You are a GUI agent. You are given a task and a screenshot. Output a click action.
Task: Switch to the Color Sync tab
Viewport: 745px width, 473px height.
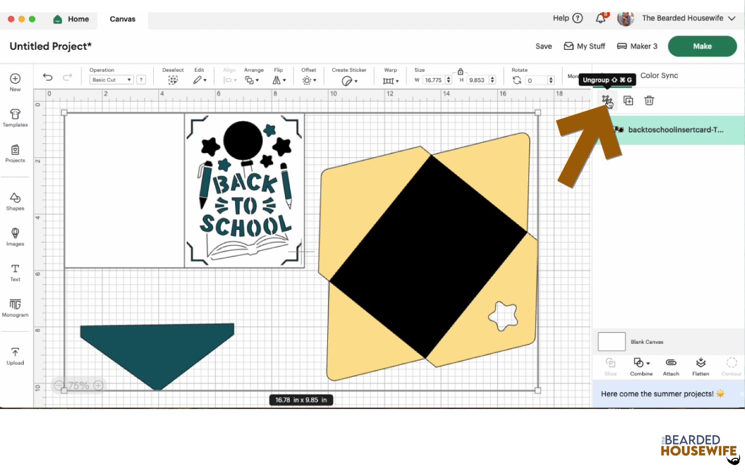(x=659, y=75)
